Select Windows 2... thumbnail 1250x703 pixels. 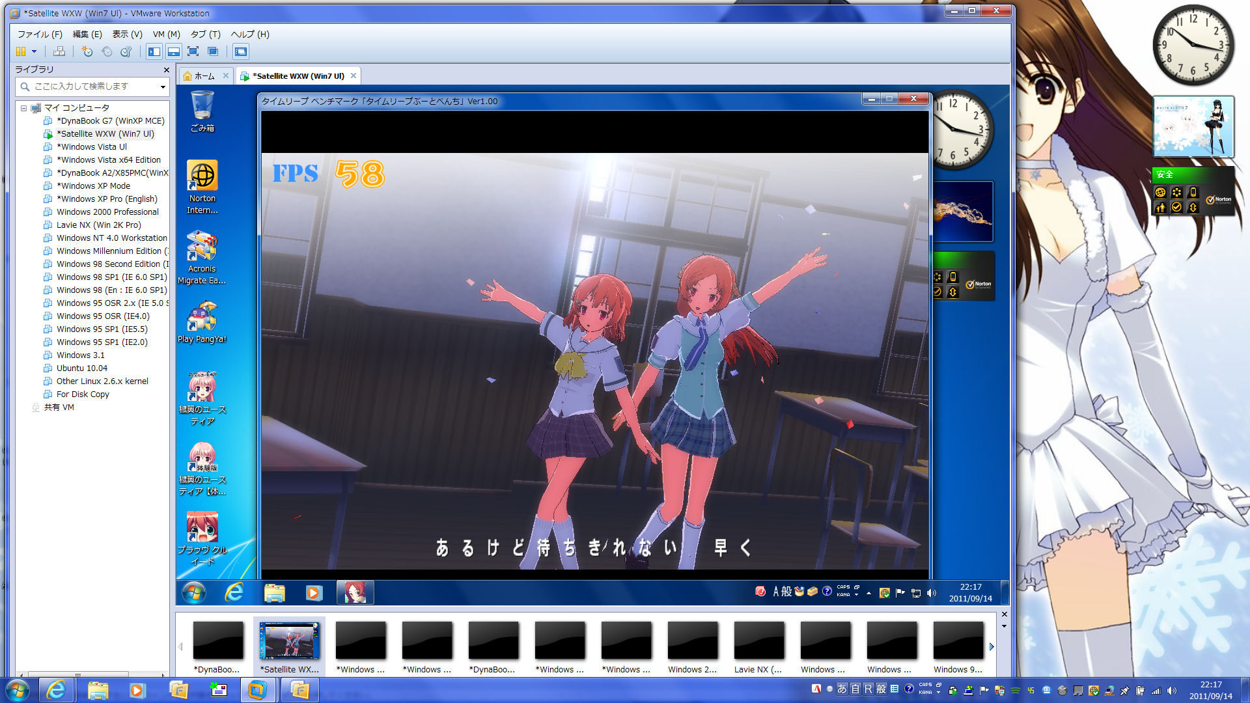point(692,647)
